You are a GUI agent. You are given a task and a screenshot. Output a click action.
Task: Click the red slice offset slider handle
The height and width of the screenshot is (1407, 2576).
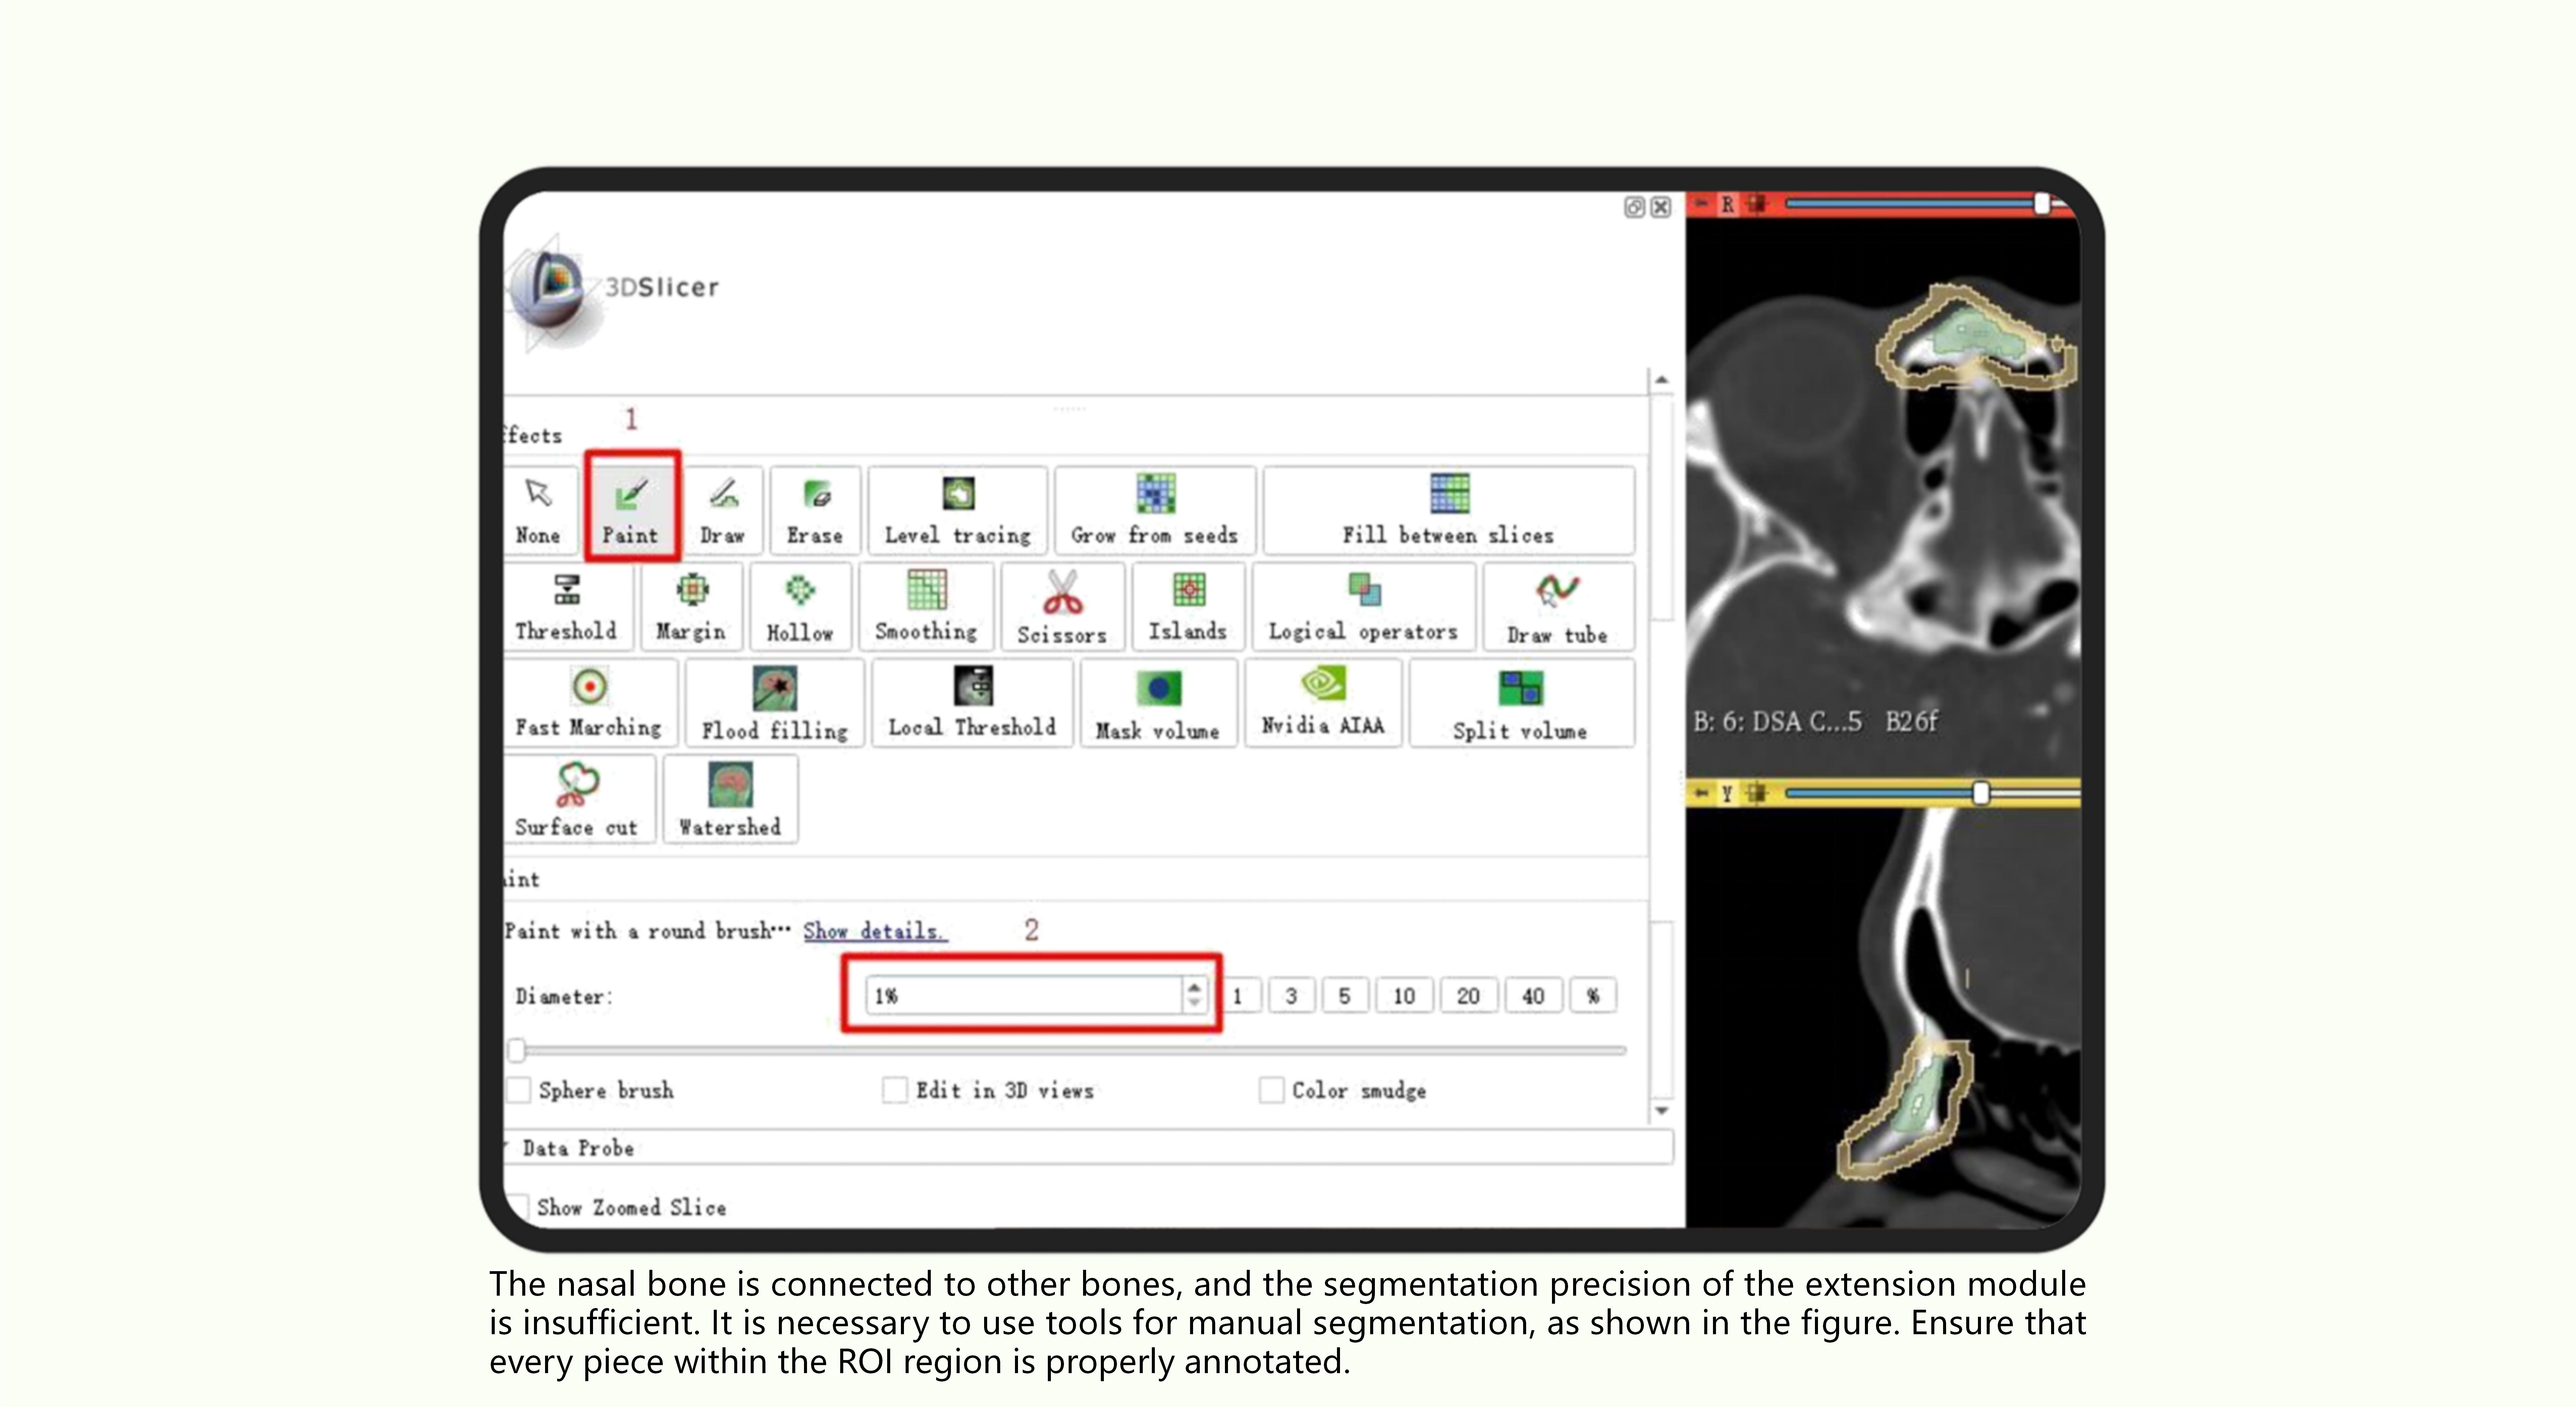tap(2042, 204)
